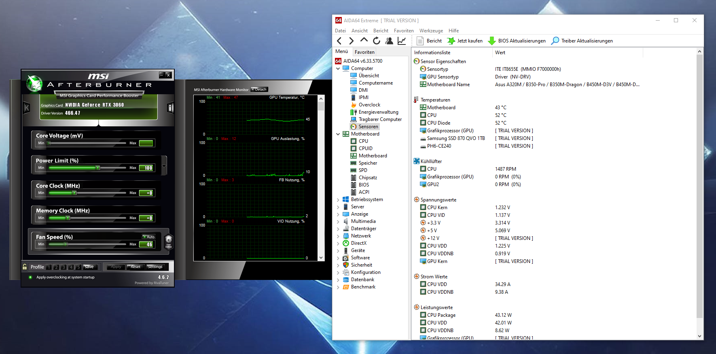The height and width of the screenshot is (354, 716).
Task: Open the Datei menu
Action: pos(340,31)
